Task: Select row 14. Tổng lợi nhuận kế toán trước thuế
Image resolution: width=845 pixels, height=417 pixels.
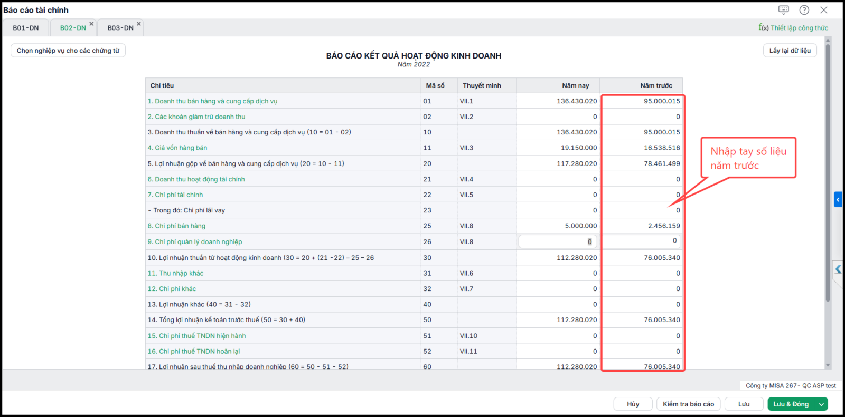Action: [x=414, y=320]
